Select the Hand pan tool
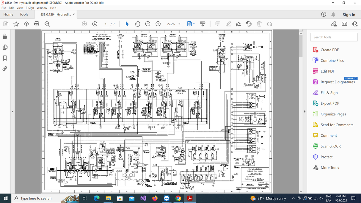This screenshot has width=361, height=203. [137, 24]
